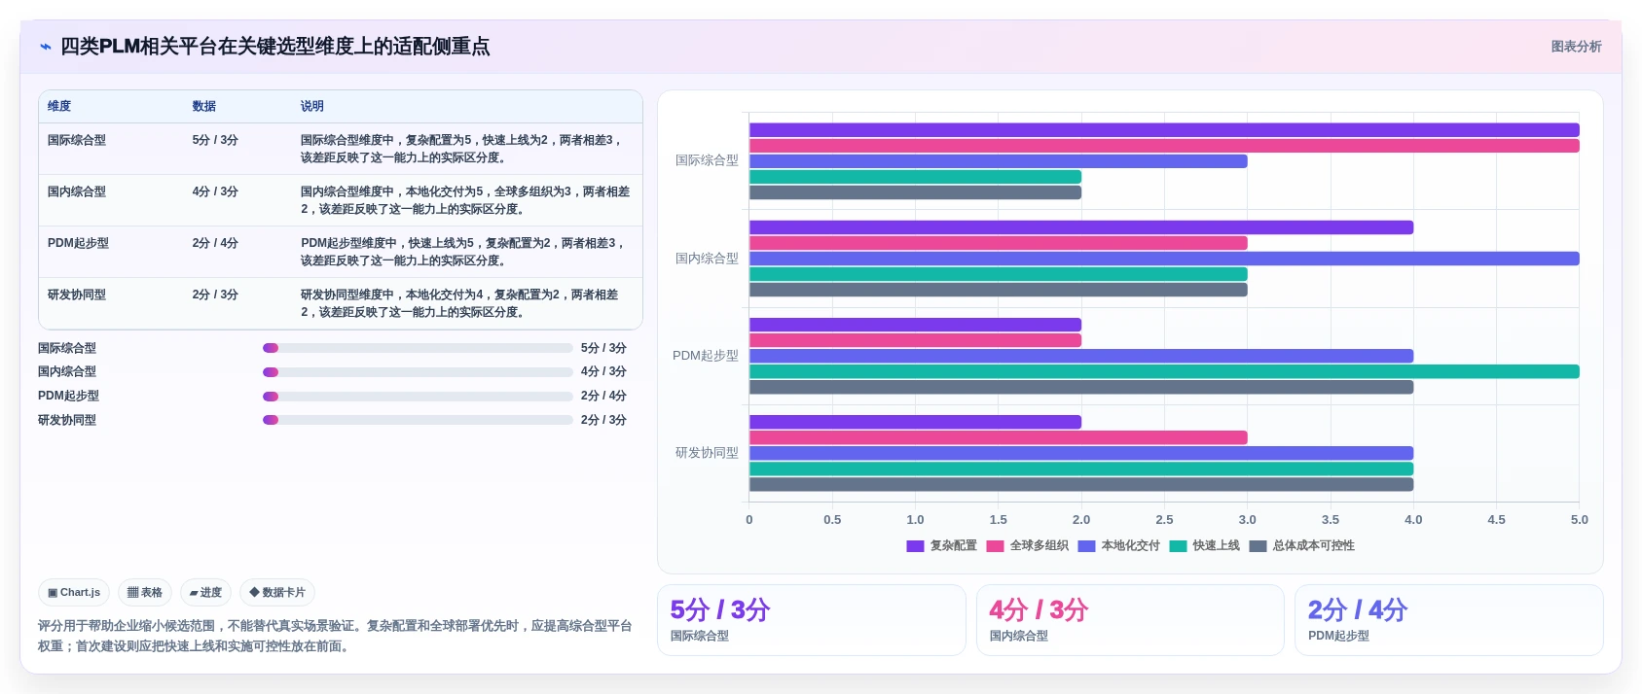Open the 5分 / 3分 国际综合型 data card
Viewport: 1642px width, 694px height.
click(x=812, y=620)
